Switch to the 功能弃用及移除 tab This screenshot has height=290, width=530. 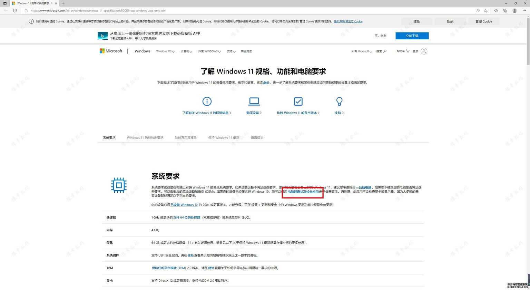(x=186, y=137)
